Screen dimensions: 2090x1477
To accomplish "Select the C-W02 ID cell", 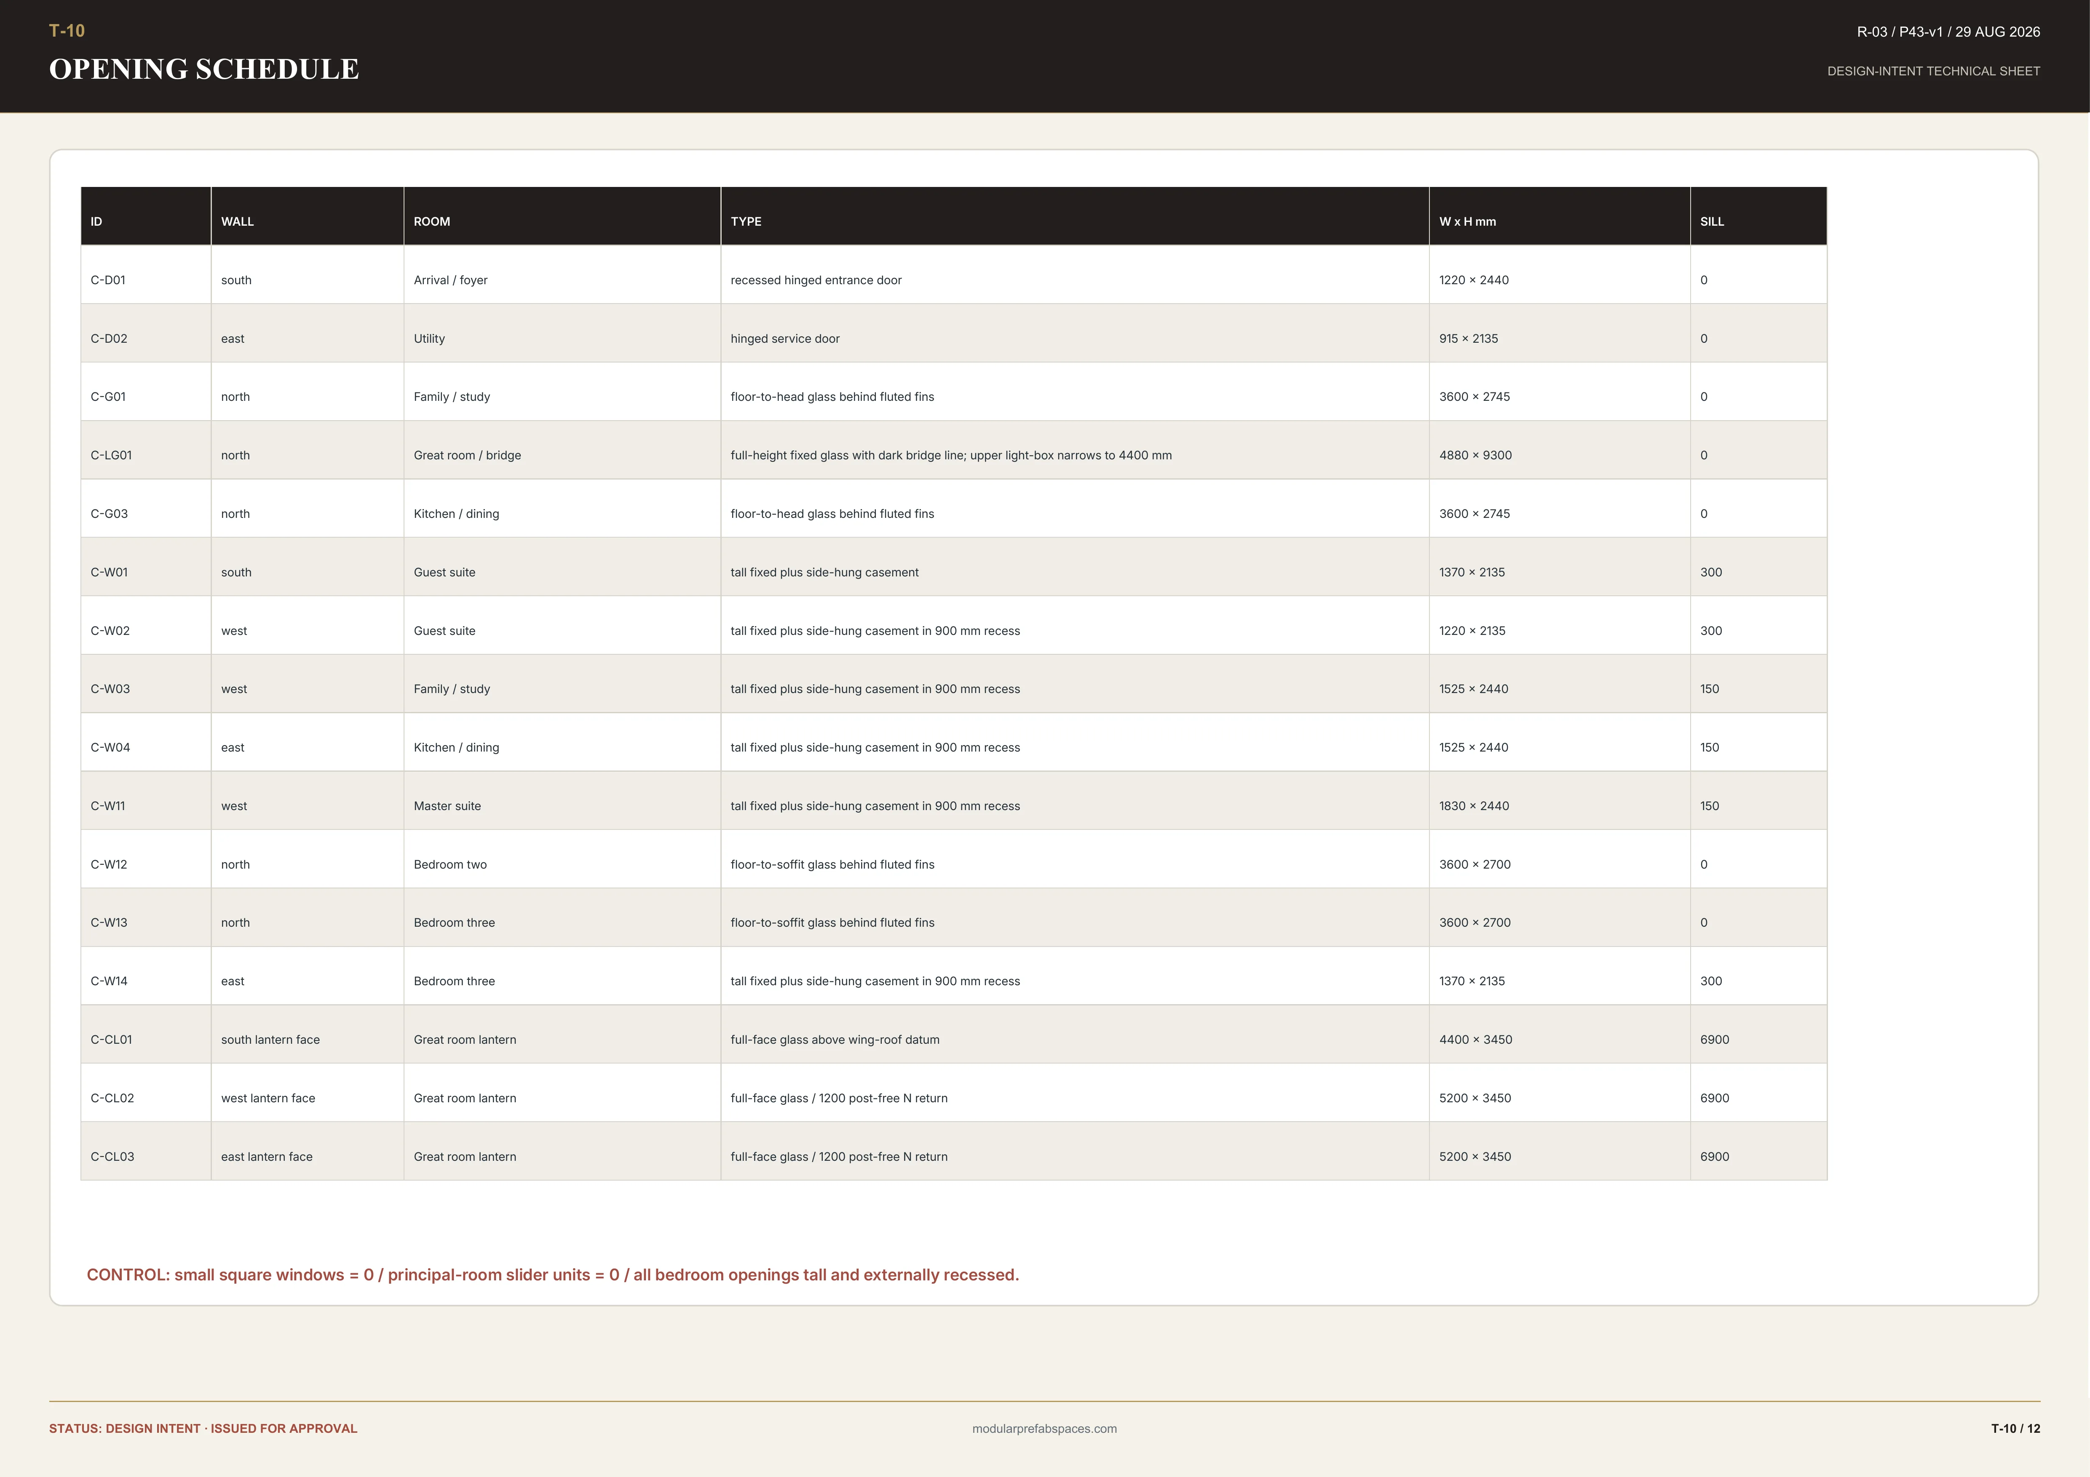I will (x=146, y=625).
